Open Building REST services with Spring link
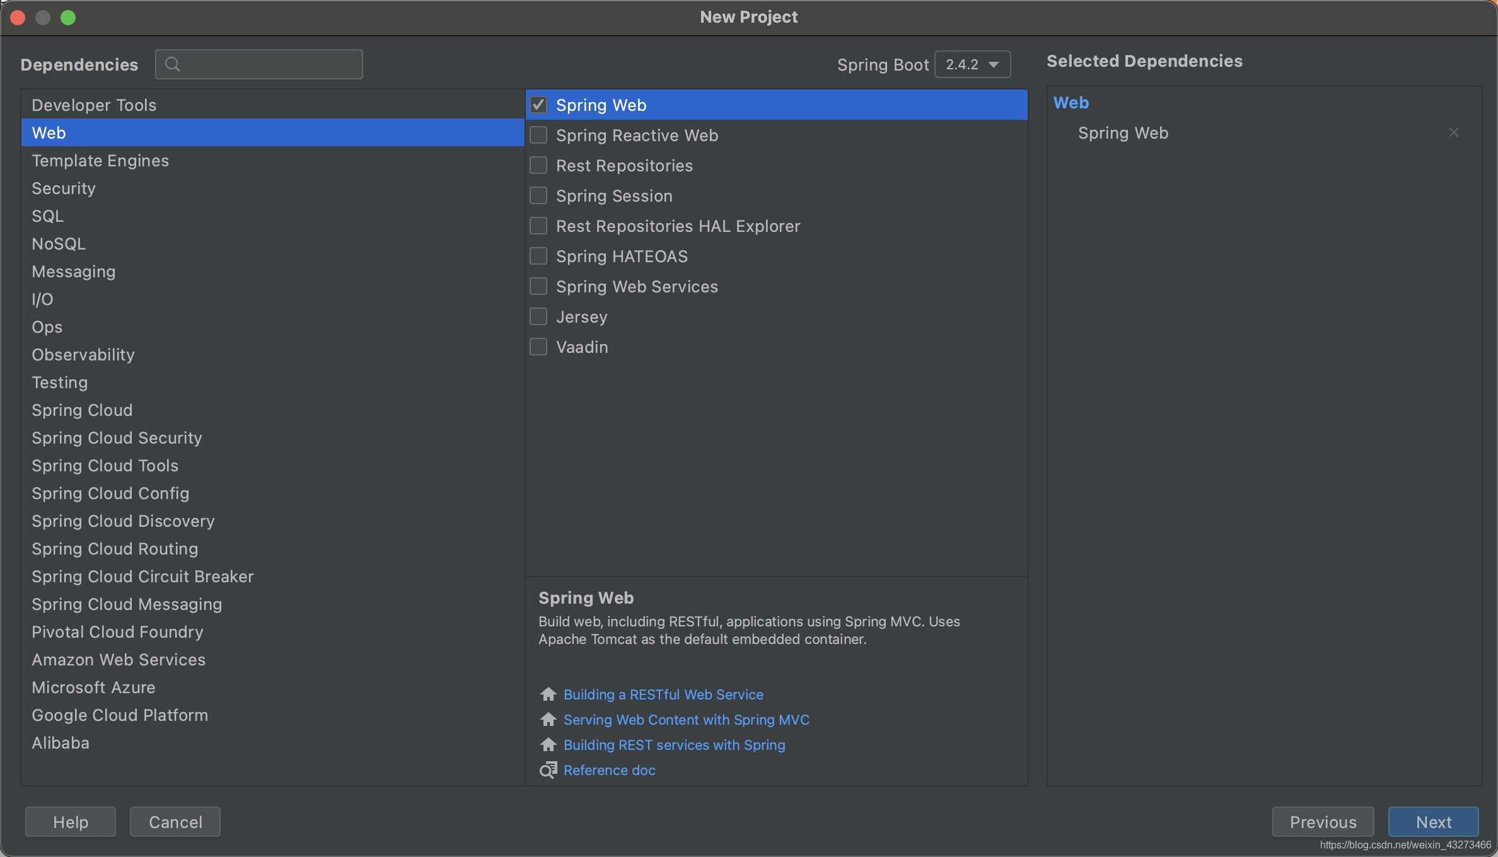The height and width of the screenshot is (857, 1498). [x=675, y=744]
